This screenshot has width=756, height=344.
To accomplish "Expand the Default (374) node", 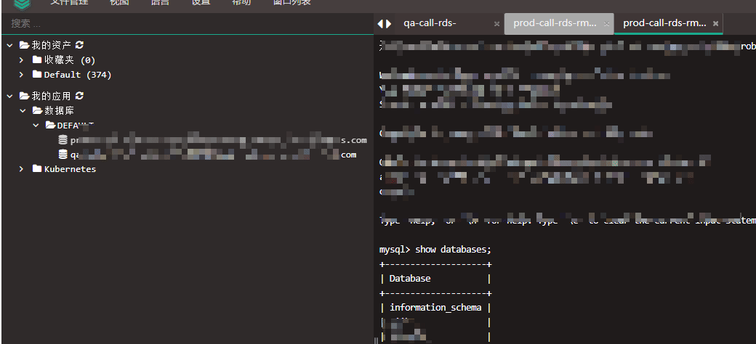I will (21, 74).
